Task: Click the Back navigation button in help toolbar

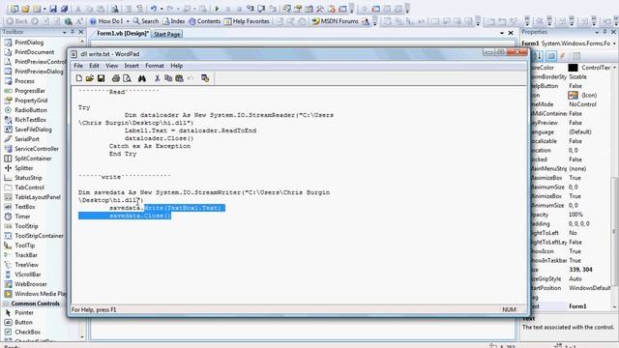Action: pos(17,21)
